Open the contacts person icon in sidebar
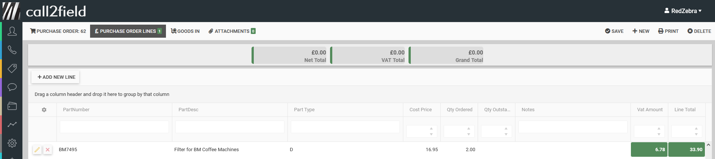The height and width of the screenshot is (159, 715). pyautogui.click(x=12, y=31)
